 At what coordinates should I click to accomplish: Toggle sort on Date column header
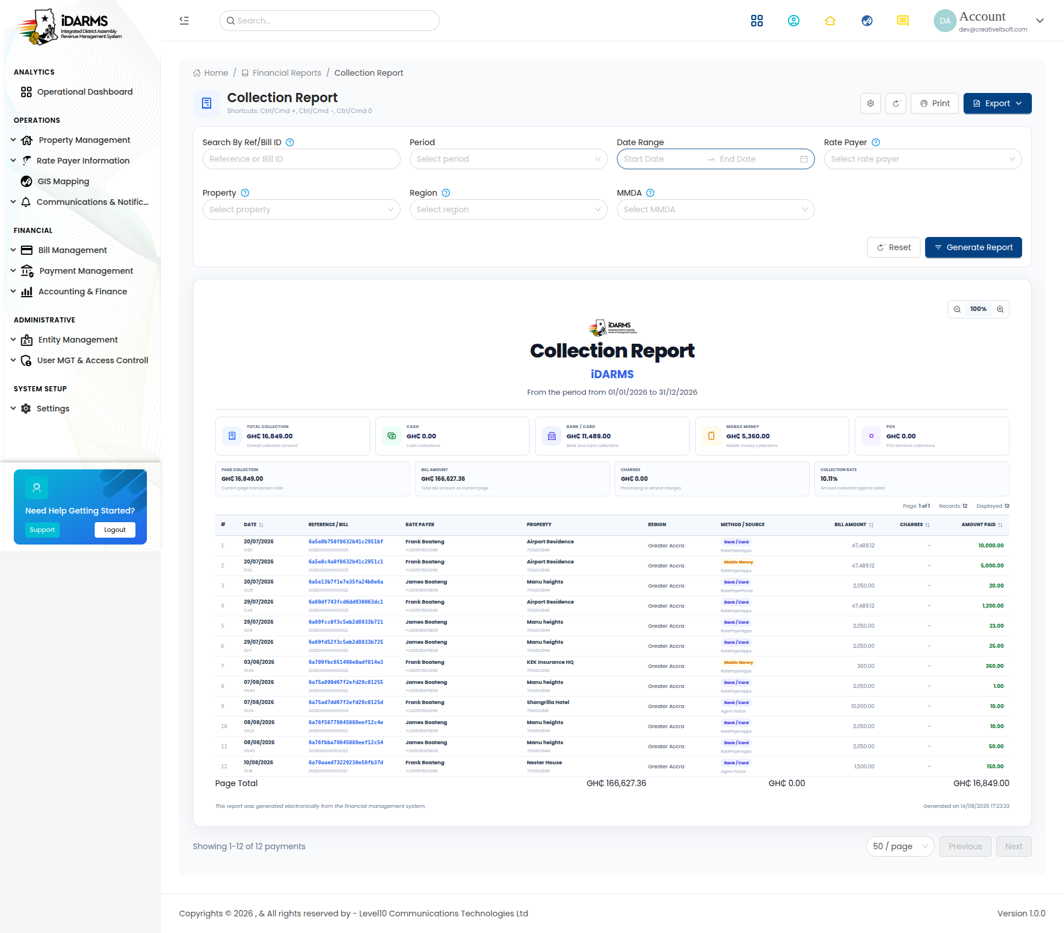(254, 524)
